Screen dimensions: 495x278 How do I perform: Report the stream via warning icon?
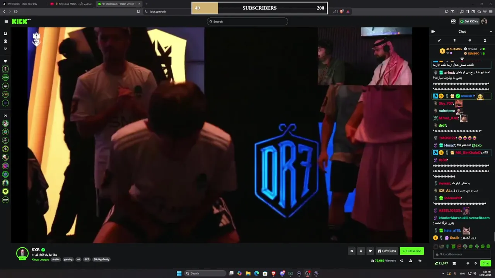(x=410, y=261)
